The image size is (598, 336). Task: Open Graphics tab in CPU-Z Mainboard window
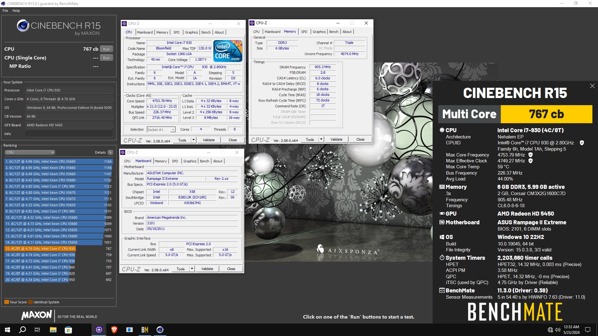click(x=190, y=161)
